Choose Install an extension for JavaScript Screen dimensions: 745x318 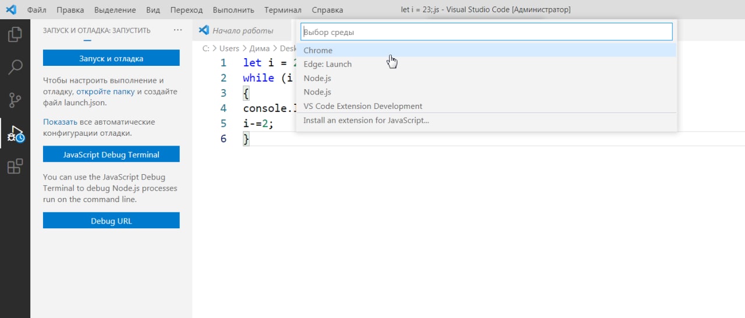pyautogui.click(x=487, y=121)
